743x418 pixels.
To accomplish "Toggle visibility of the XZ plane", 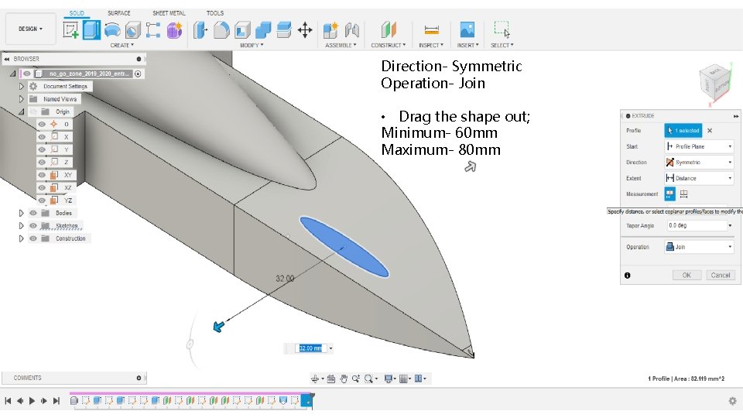I will [x=42, y=187].
